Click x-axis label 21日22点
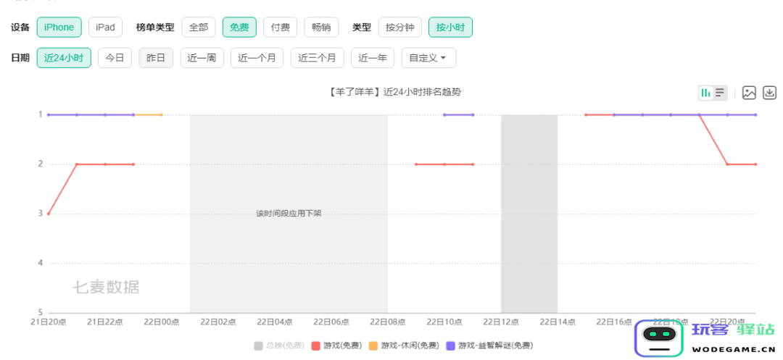Image resolution: width=783 pixels, height=360 pixels. [105, 322]
